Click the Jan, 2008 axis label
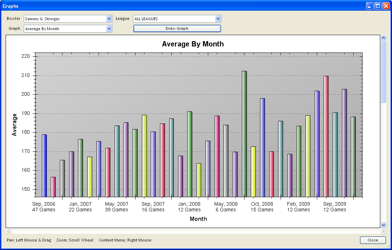 pos(189,204)
